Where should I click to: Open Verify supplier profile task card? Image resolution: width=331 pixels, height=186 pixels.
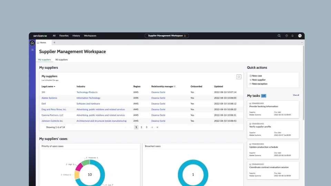coord(273,130)
